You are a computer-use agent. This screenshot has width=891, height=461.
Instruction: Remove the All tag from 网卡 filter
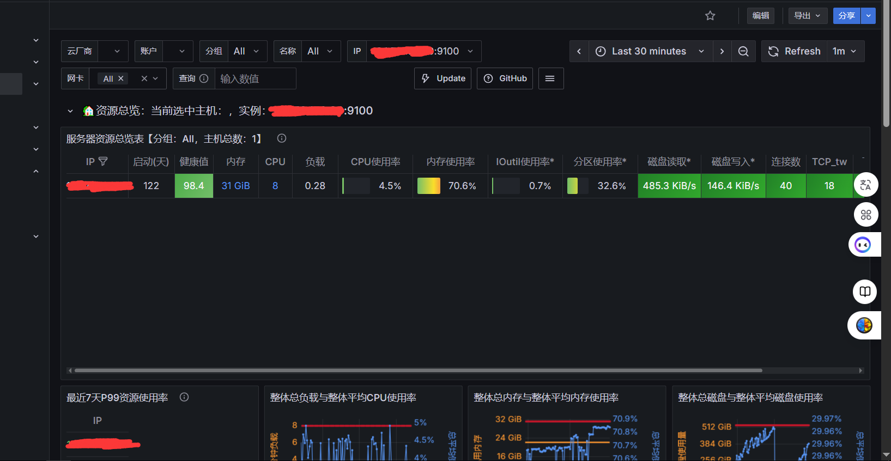tap(121, 78)
